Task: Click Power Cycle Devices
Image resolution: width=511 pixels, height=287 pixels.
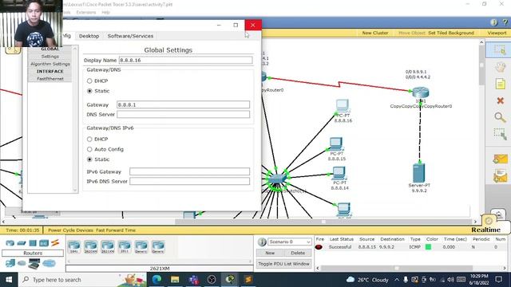Action: click(71, 230)
